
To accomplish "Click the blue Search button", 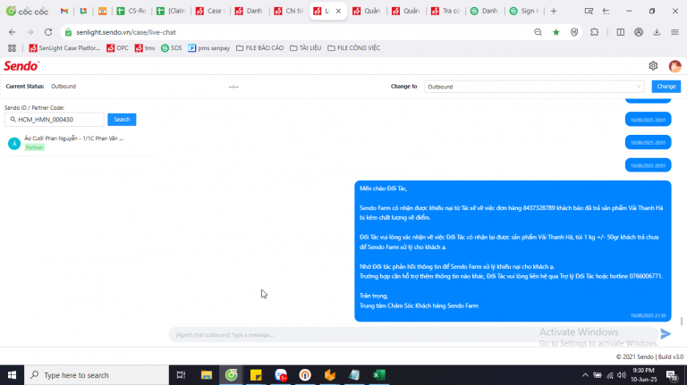I will (x=122, y=120).
